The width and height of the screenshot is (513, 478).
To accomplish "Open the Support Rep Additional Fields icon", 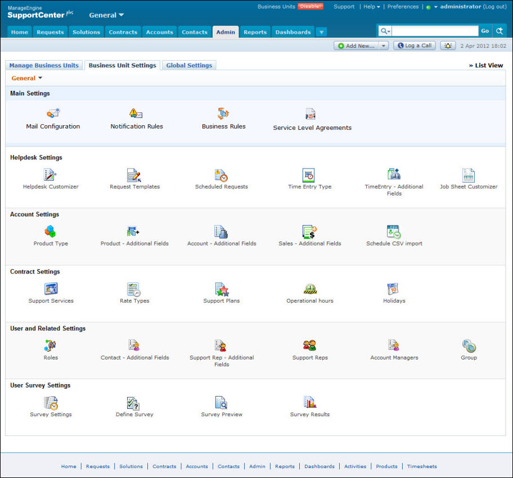I will 220,345.
